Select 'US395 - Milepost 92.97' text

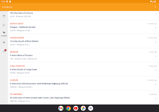tap(20, 73)
